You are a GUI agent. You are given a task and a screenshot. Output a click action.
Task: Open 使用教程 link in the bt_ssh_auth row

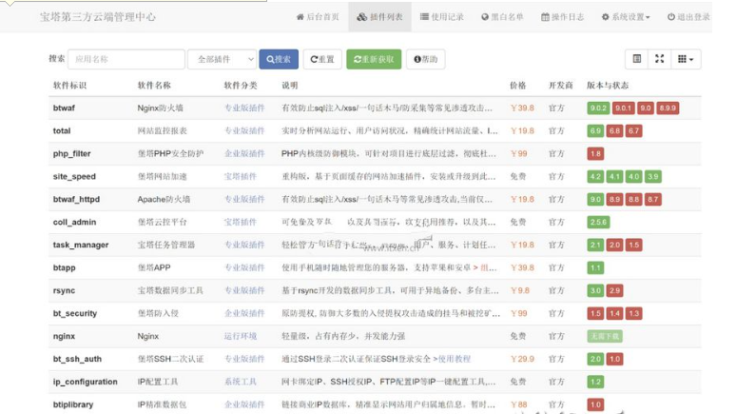(x=455, y=359)
